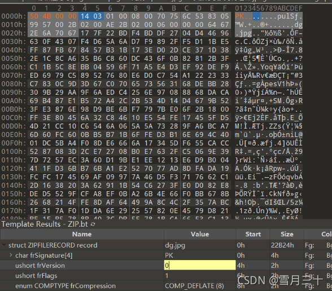
Task: Select byte DC in row 0050h
Action: tap(136, 59)
